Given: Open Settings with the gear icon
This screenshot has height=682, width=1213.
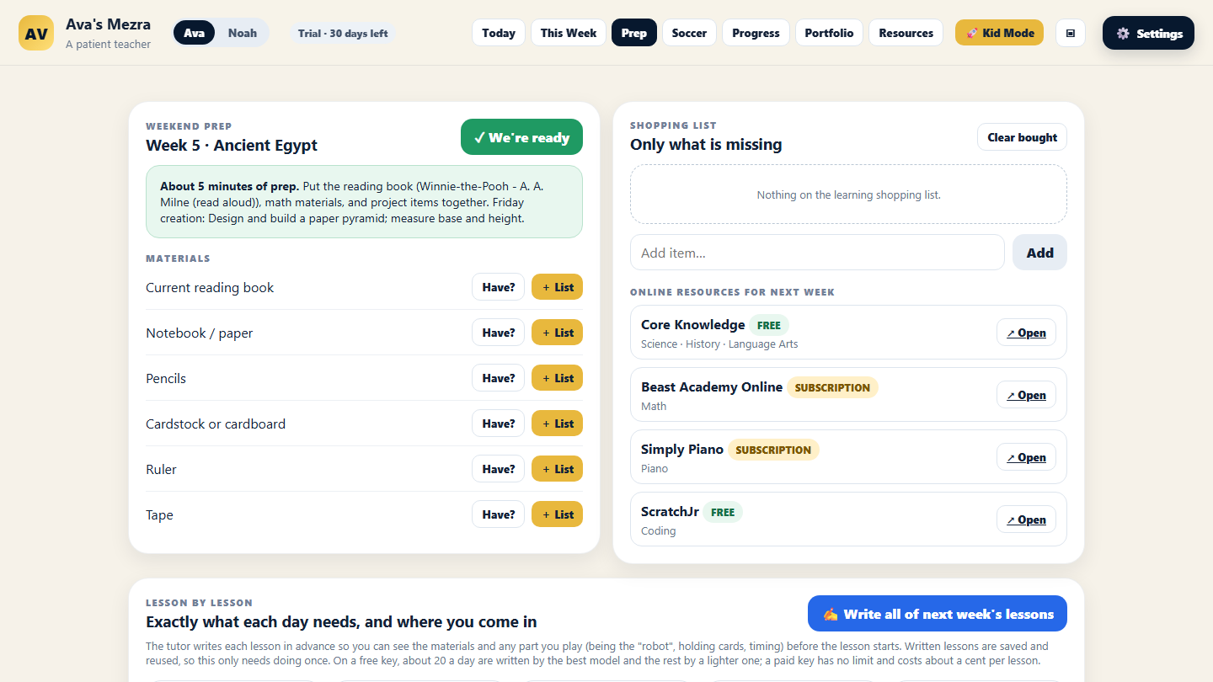Looking at the screenshot, I should coord(1148,33).
